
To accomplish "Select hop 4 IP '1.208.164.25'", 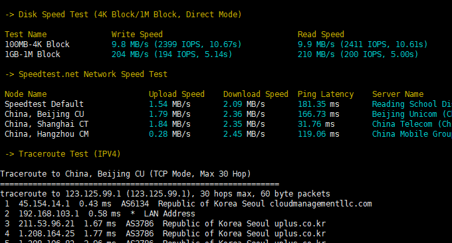I will (47, 234).
